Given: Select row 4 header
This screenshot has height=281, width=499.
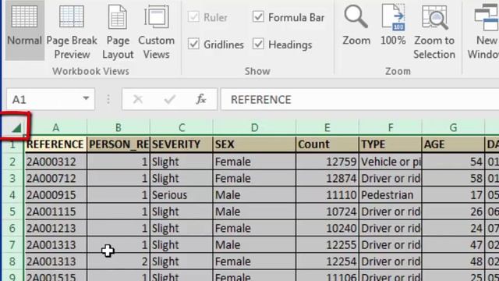Looking at the screenshot, I should click(x=12, y=194).
